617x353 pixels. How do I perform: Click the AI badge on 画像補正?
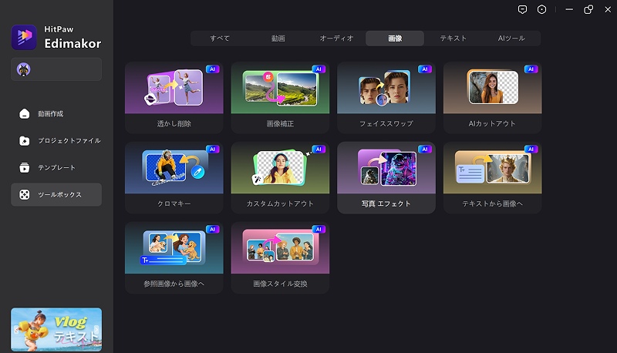(319, 69)
